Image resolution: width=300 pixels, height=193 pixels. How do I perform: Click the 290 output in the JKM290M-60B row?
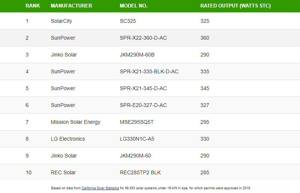click(205, 55)
